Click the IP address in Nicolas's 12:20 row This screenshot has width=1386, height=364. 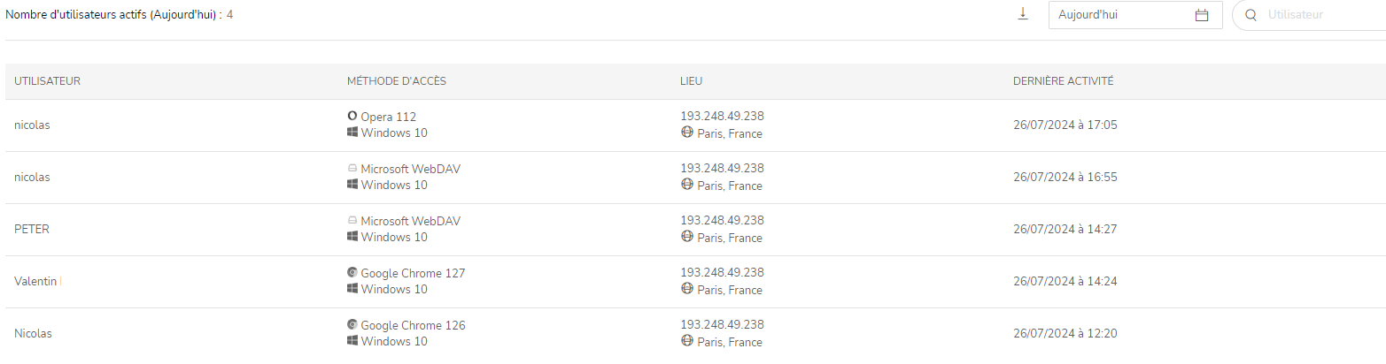click(722, 324)
